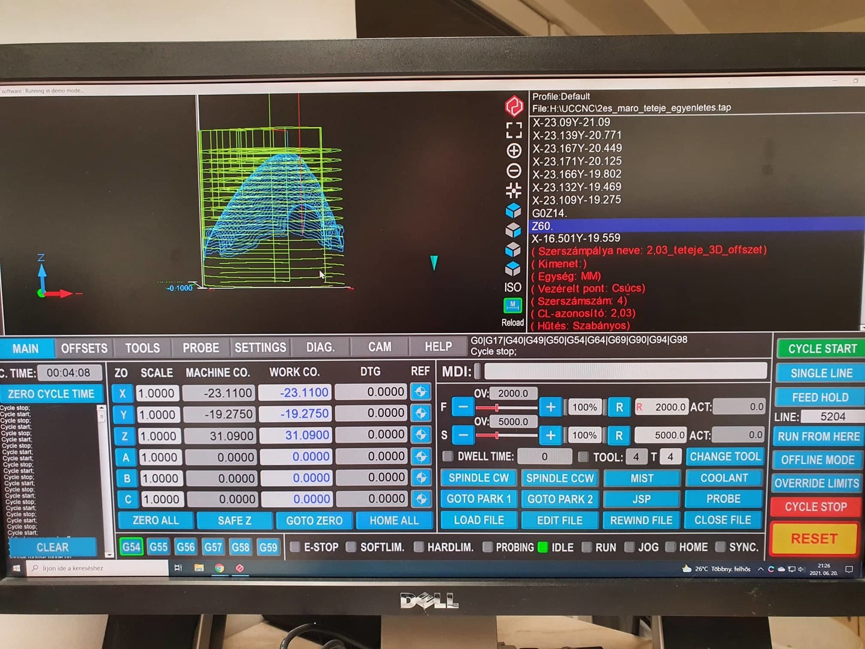The height and width of the screenshot is (649, 865).
Task: Expand hidden system tray icons chevron
Action: [760, 569]
